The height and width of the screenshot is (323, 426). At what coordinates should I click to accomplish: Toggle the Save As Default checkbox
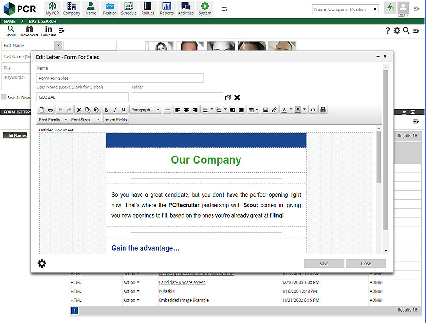4,97
